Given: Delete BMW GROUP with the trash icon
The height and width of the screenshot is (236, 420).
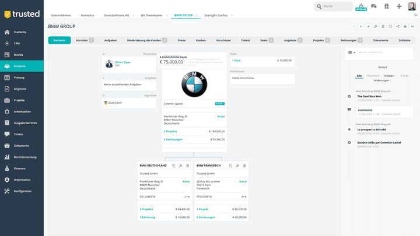Looking at the screenshot, I should point(383,27).
